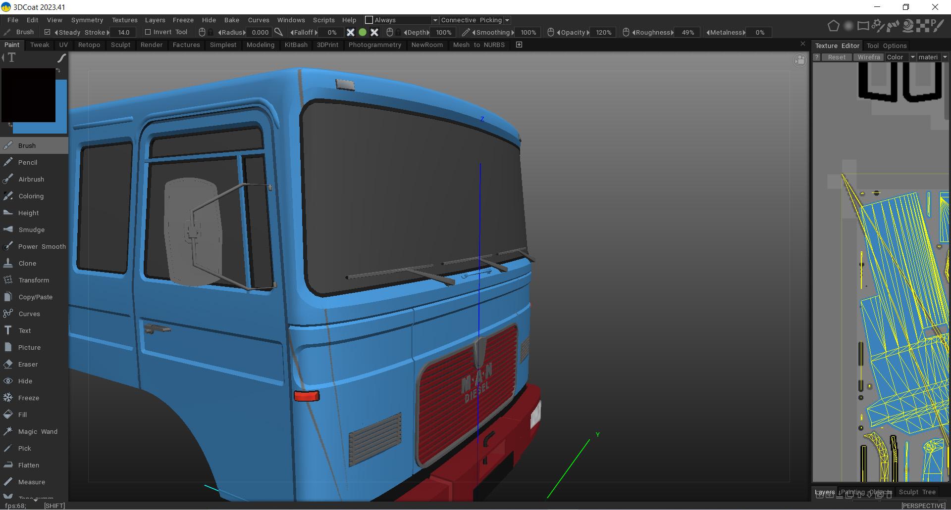The height and width of the screenshot is (510, 951).
Task: Click the pentagon shape icon in top toolbar
Action: point(833,26)
